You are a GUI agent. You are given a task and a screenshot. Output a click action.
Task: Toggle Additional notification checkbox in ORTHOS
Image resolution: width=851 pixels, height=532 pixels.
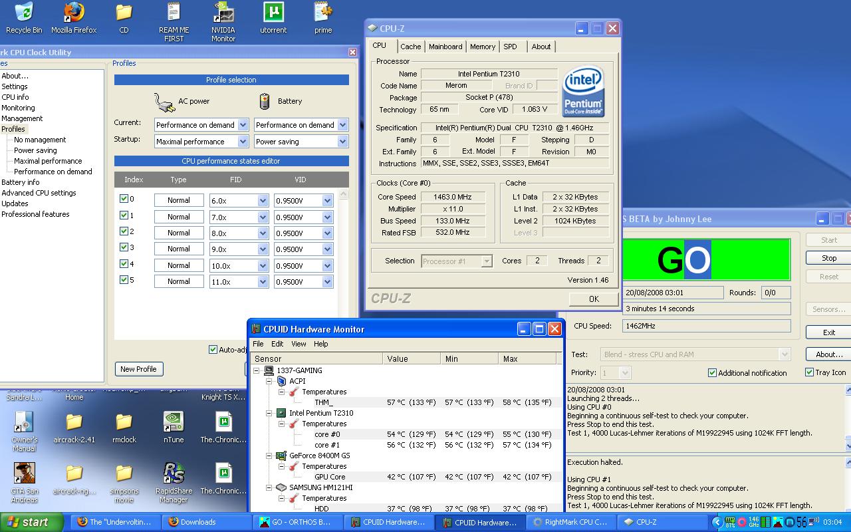pyautogui.click(x=712, y=373)
